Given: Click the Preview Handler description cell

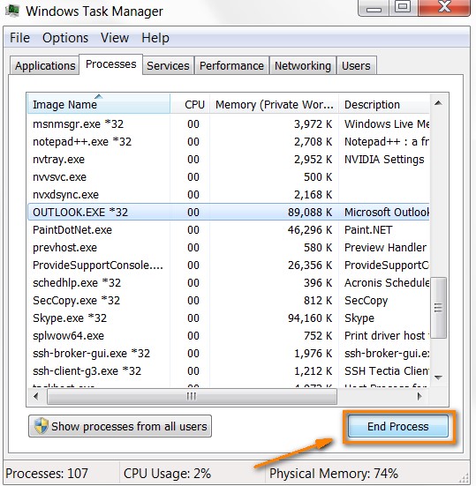Looking at the screenshot, I should tap(385, 248).
